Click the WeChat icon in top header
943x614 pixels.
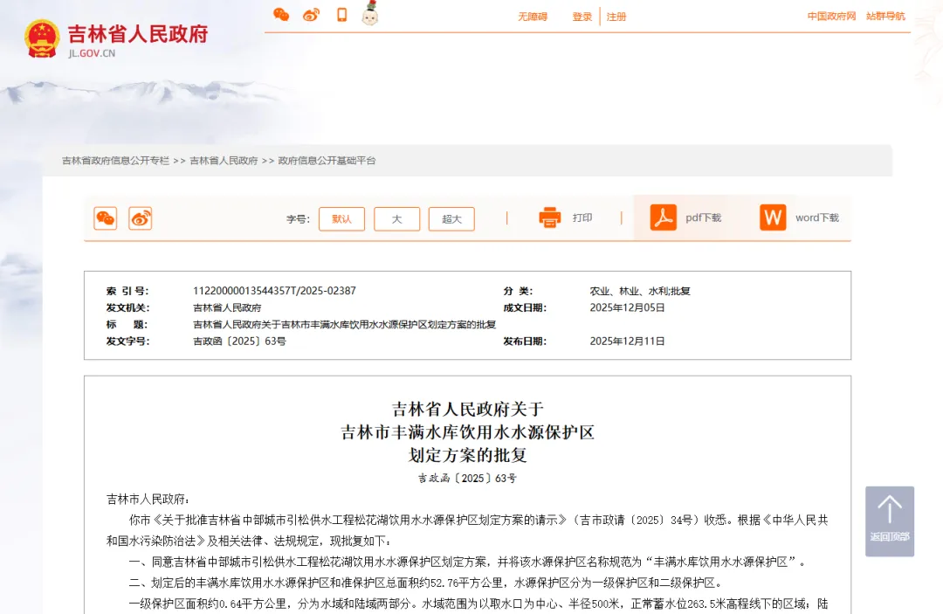click(281, 15)
